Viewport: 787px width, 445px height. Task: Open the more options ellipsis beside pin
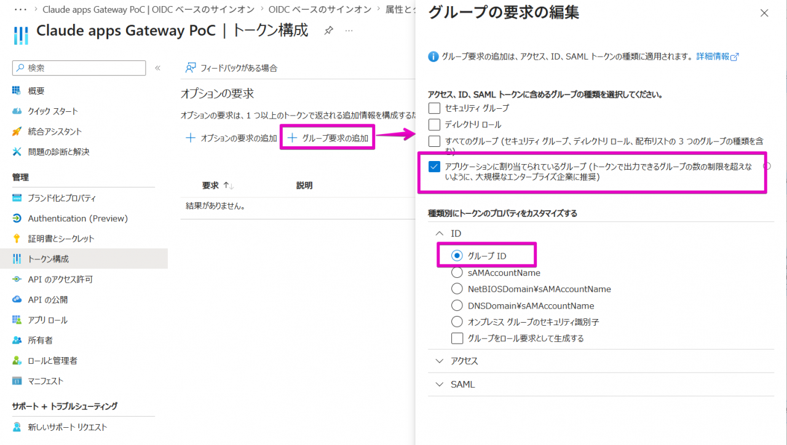(349, 31)
